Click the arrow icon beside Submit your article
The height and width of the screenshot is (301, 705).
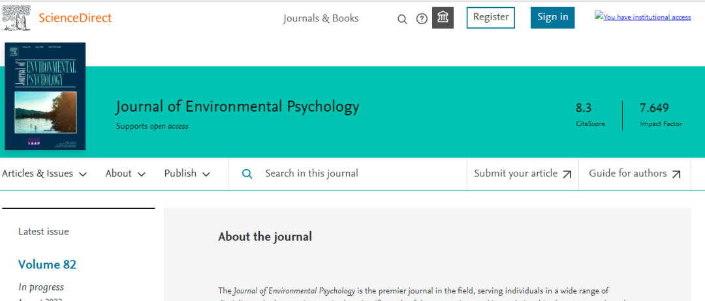point(567,174)
